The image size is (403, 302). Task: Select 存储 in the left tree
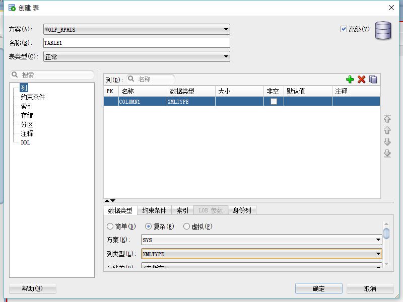[27, 115]
